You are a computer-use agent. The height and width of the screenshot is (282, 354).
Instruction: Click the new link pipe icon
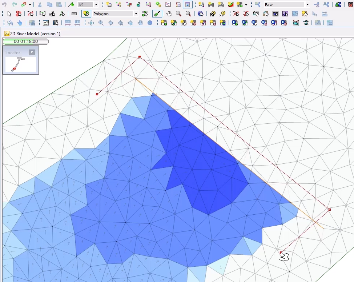coord(211,4)
